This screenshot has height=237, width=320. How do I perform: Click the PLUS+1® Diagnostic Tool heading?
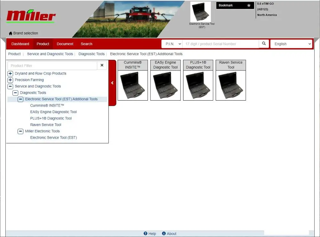pos(198,65)
